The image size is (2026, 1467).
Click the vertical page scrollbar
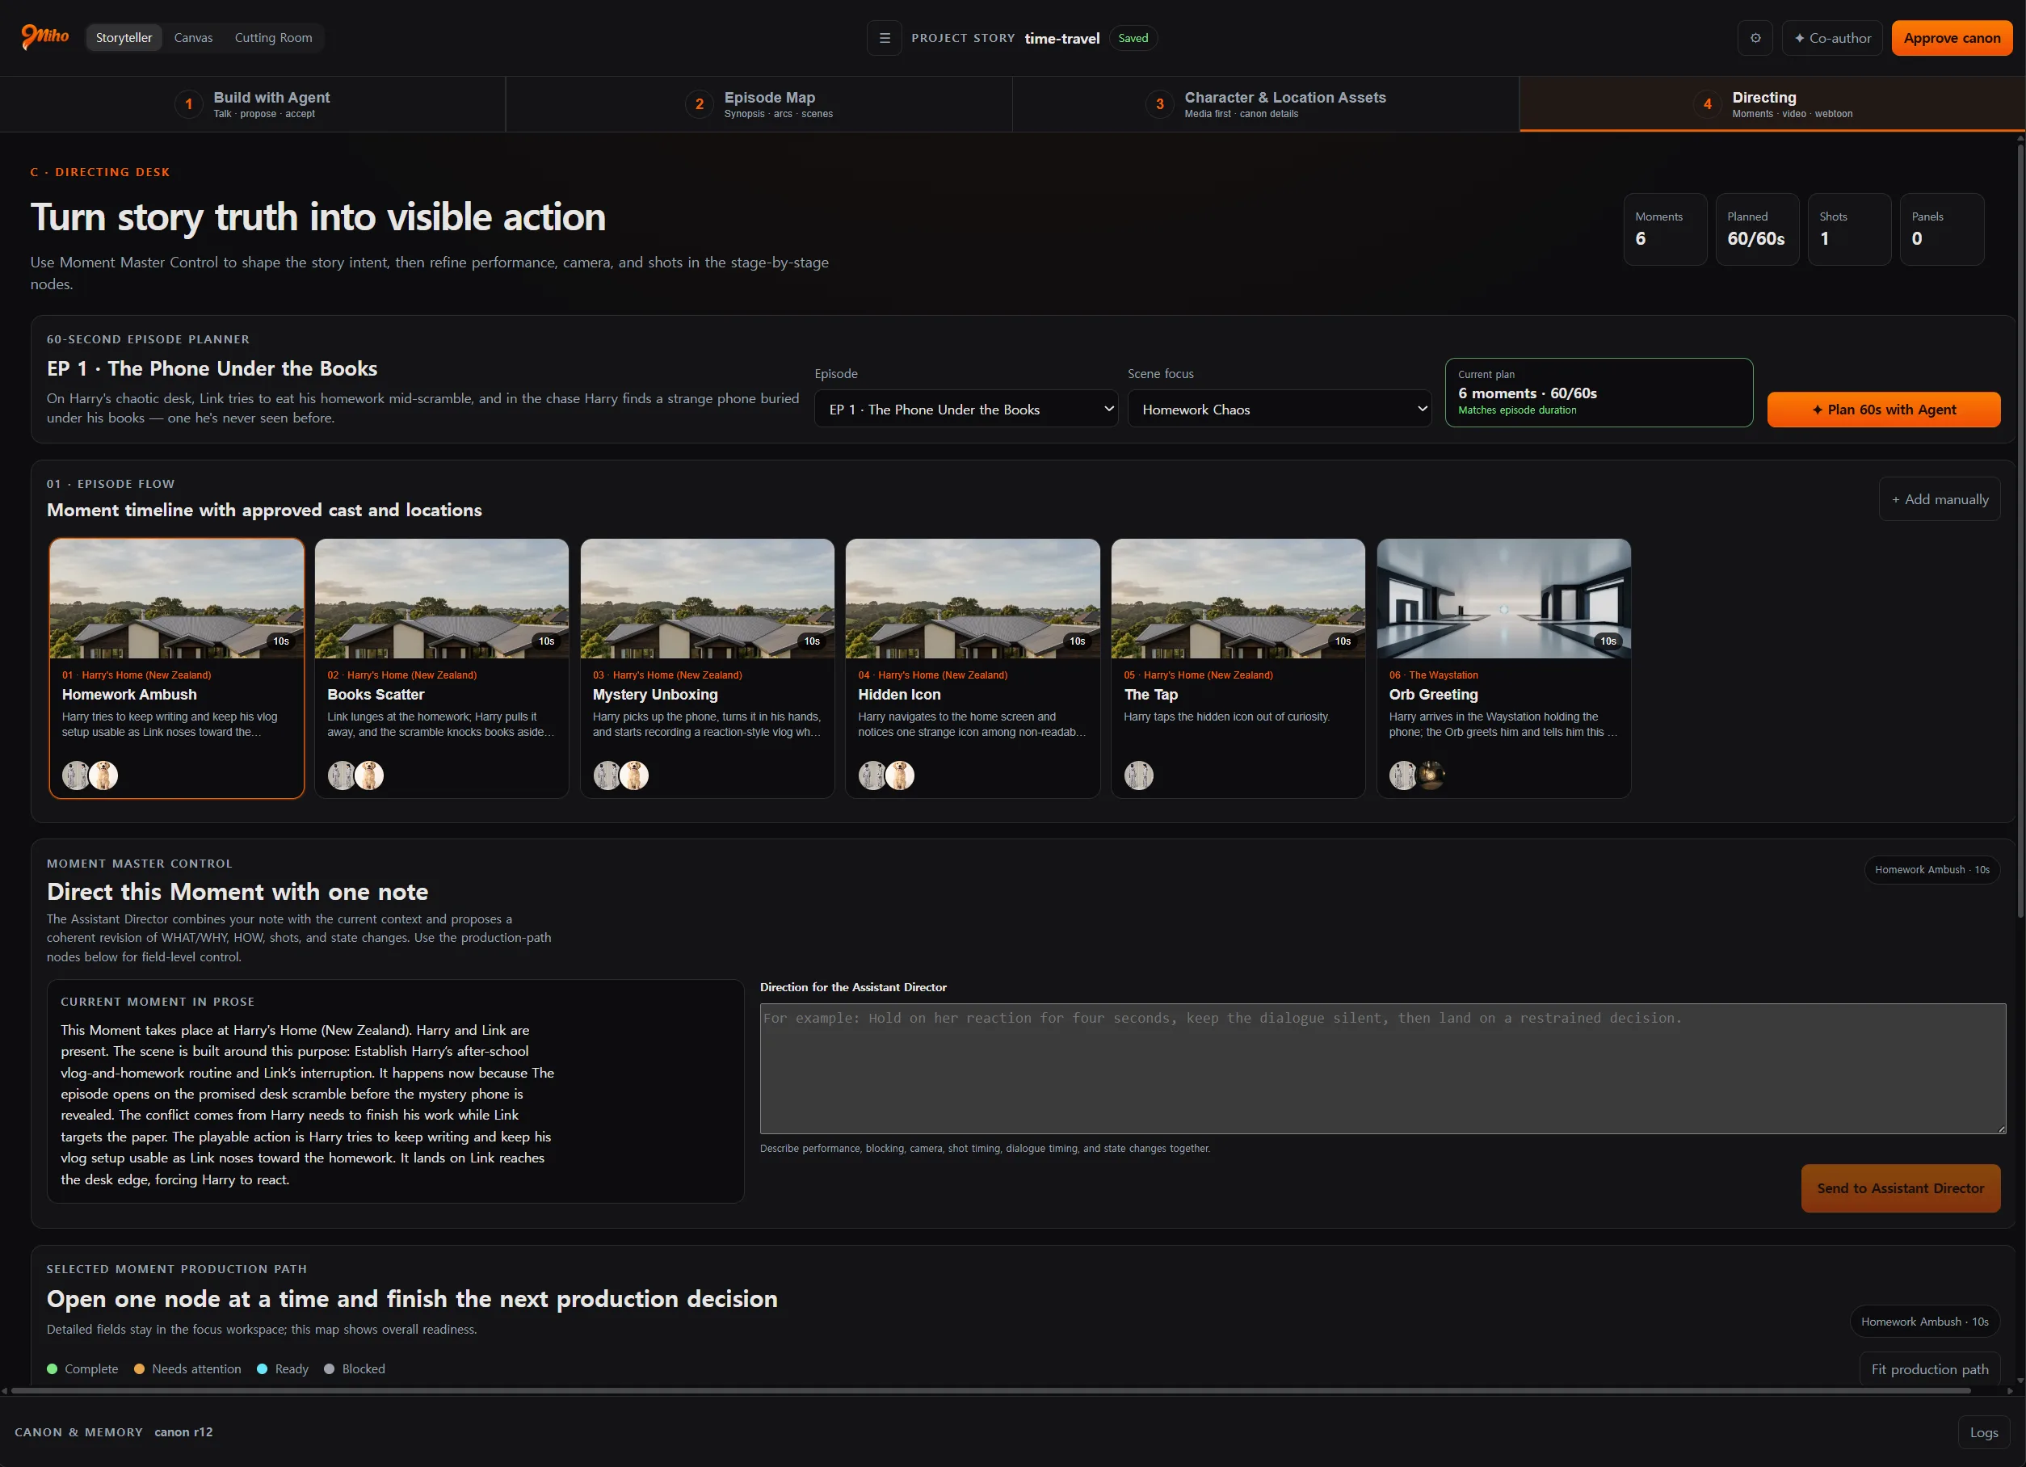[x=2020, y=531]
